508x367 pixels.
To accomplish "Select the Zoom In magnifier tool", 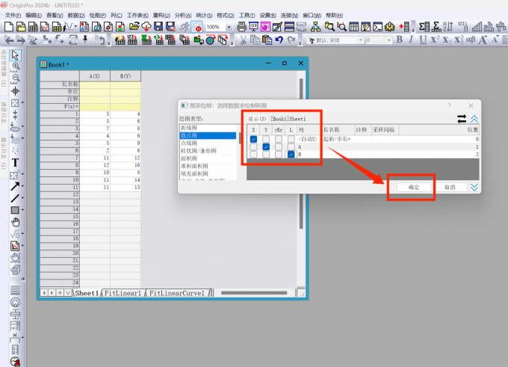I will coord(15,67).
